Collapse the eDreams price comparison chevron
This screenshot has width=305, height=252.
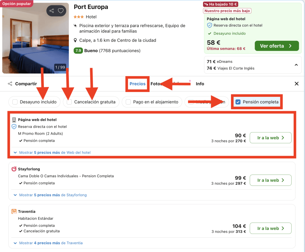(296, 65)
